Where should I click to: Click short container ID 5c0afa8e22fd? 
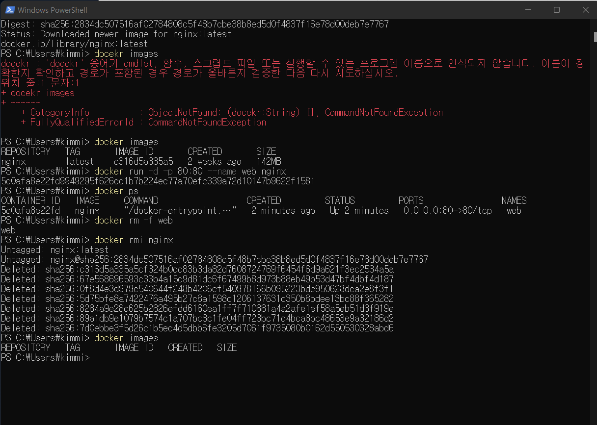click(30, 210)
